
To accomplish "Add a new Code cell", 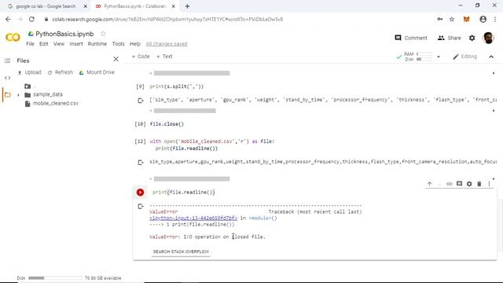I will coord(141,57).
